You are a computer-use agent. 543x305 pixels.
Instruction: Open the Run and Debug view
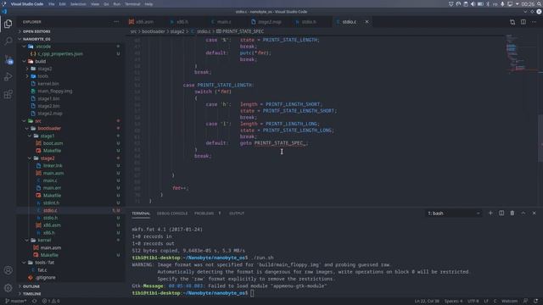8,77
